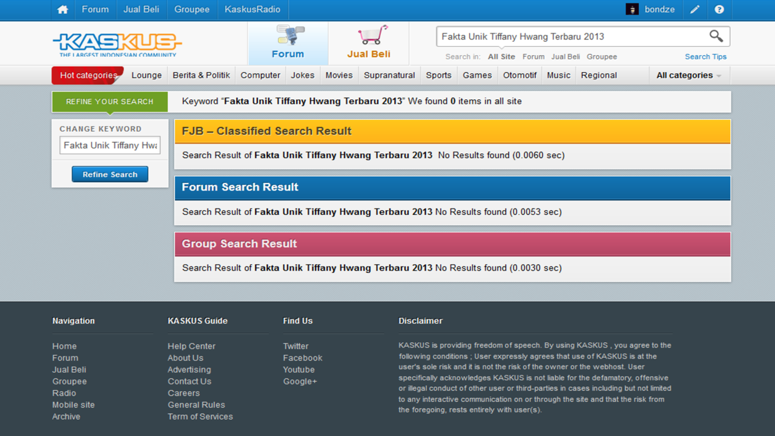
Task: Open Sports category
Action: click(438, 76)
